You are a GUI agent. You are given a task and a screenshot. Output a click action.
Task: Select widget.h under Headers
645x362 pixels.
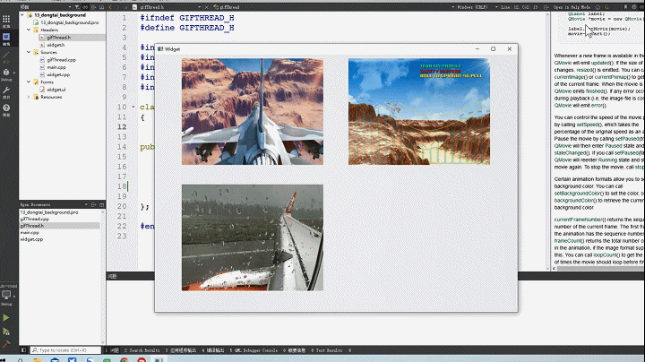[x=56, y=45]
